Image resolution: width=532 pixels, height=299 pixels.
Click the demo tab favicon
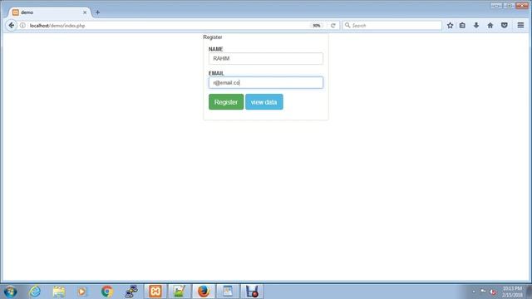[x=16, y=12]
